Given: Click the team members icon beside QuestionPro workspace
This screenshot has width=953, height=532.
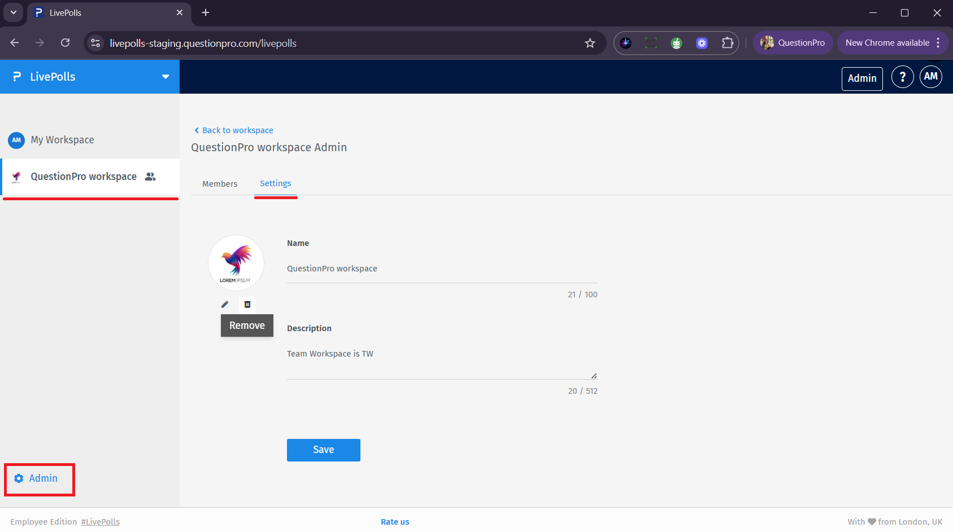Looking at the screenshot, I should pyautogui.click(x=150, y=177).
